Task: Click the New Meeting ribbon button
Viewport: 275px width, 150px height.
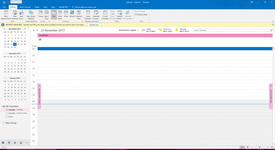Action: tap(15, 15)
